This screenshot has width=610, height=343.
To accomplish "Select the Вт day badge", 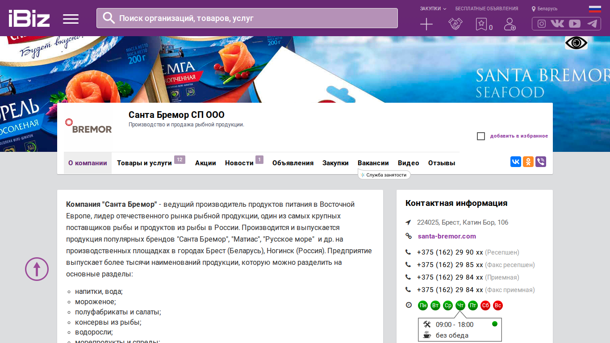I will [435, 305].
